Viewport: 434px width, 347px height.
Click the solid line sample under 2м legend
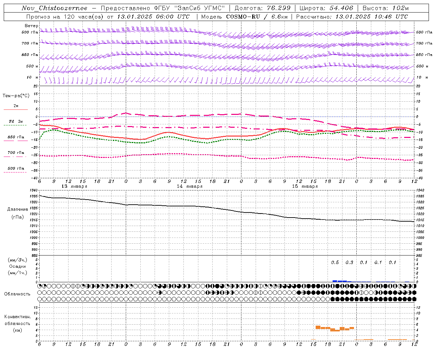pyautogui.click(x=16, y=110)
